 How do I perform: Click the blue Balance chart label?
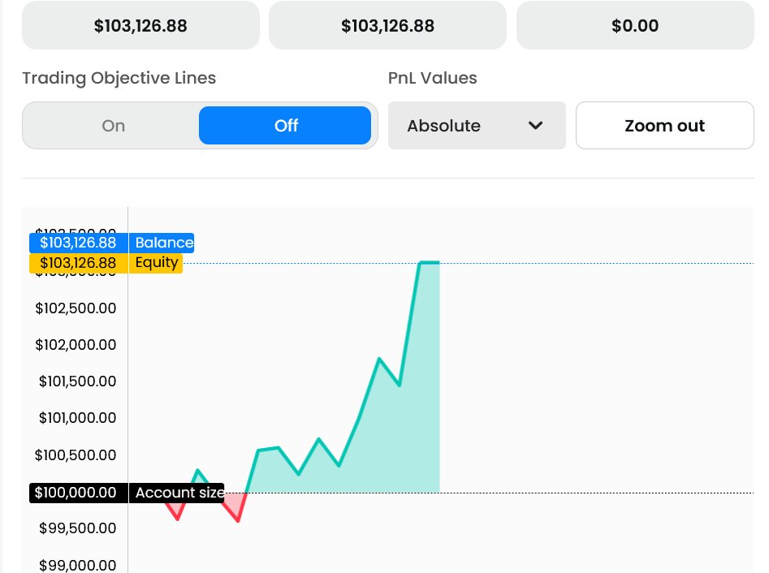162,243
